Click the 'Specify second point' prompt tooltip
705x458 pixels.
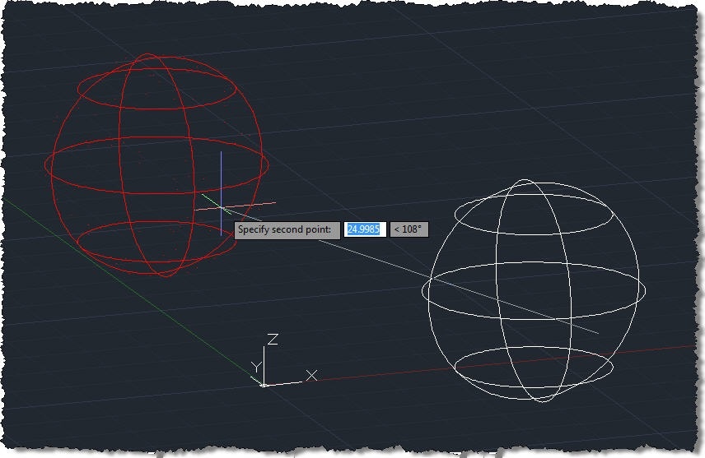tap(286, 229)
